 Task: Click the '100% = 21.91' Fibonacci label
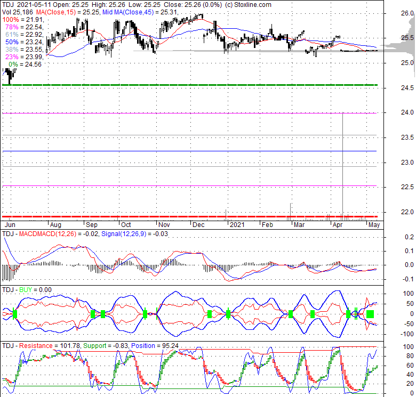click(x=22, y=20)
